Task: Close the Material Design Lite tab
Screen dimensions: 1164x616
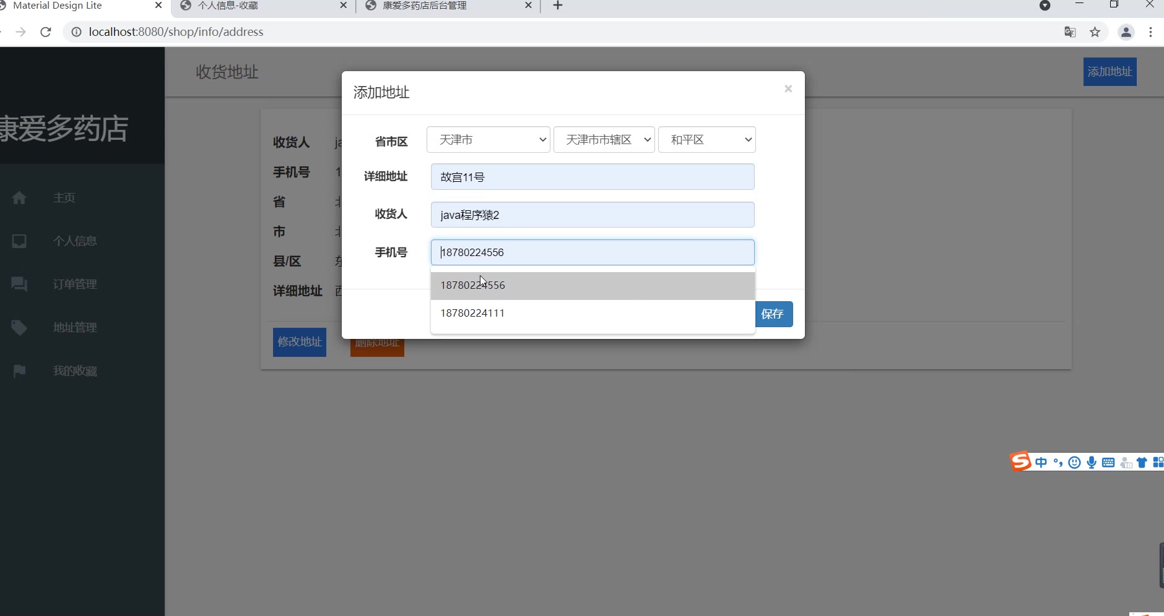Action: [x=158, y=6]
